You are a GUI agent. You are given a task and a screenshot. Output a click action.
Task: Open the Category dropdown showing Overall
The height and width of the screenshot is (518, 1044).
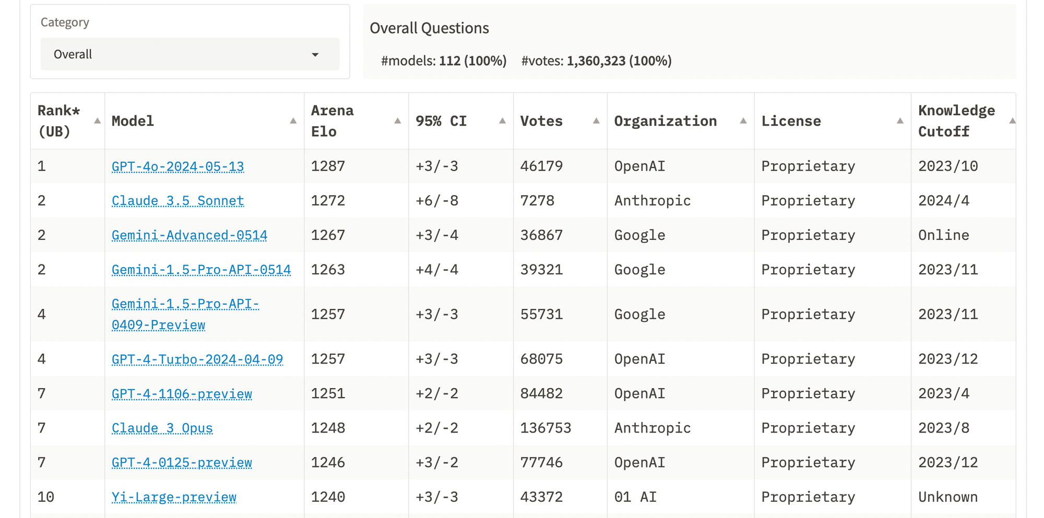[189, 54]
